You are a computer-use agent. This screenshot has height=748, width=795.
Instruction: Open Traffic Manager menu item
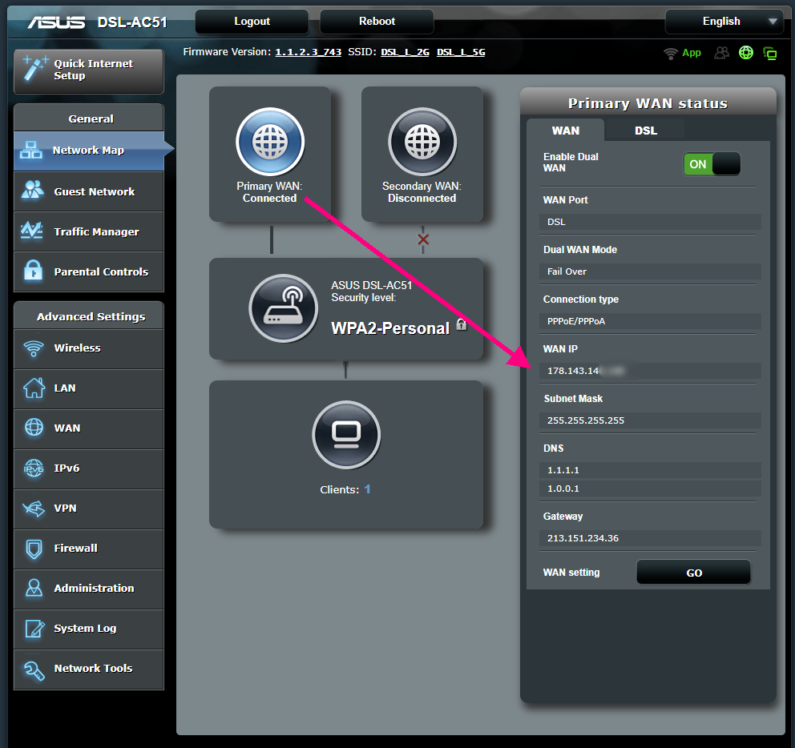pos(89,231)
